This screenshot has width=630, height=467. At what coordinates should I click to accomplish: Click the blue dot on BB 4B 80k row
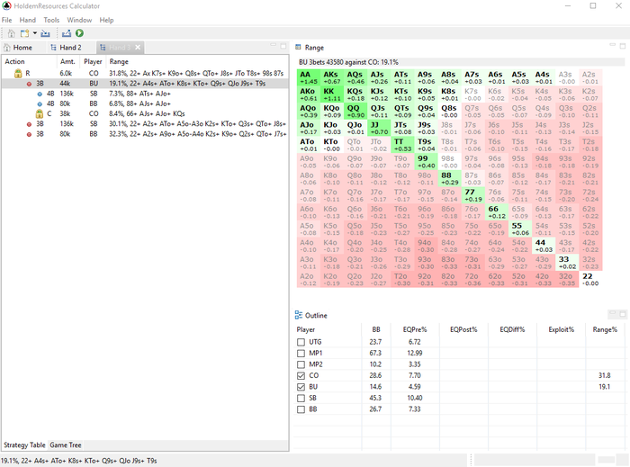coord(40,104)
